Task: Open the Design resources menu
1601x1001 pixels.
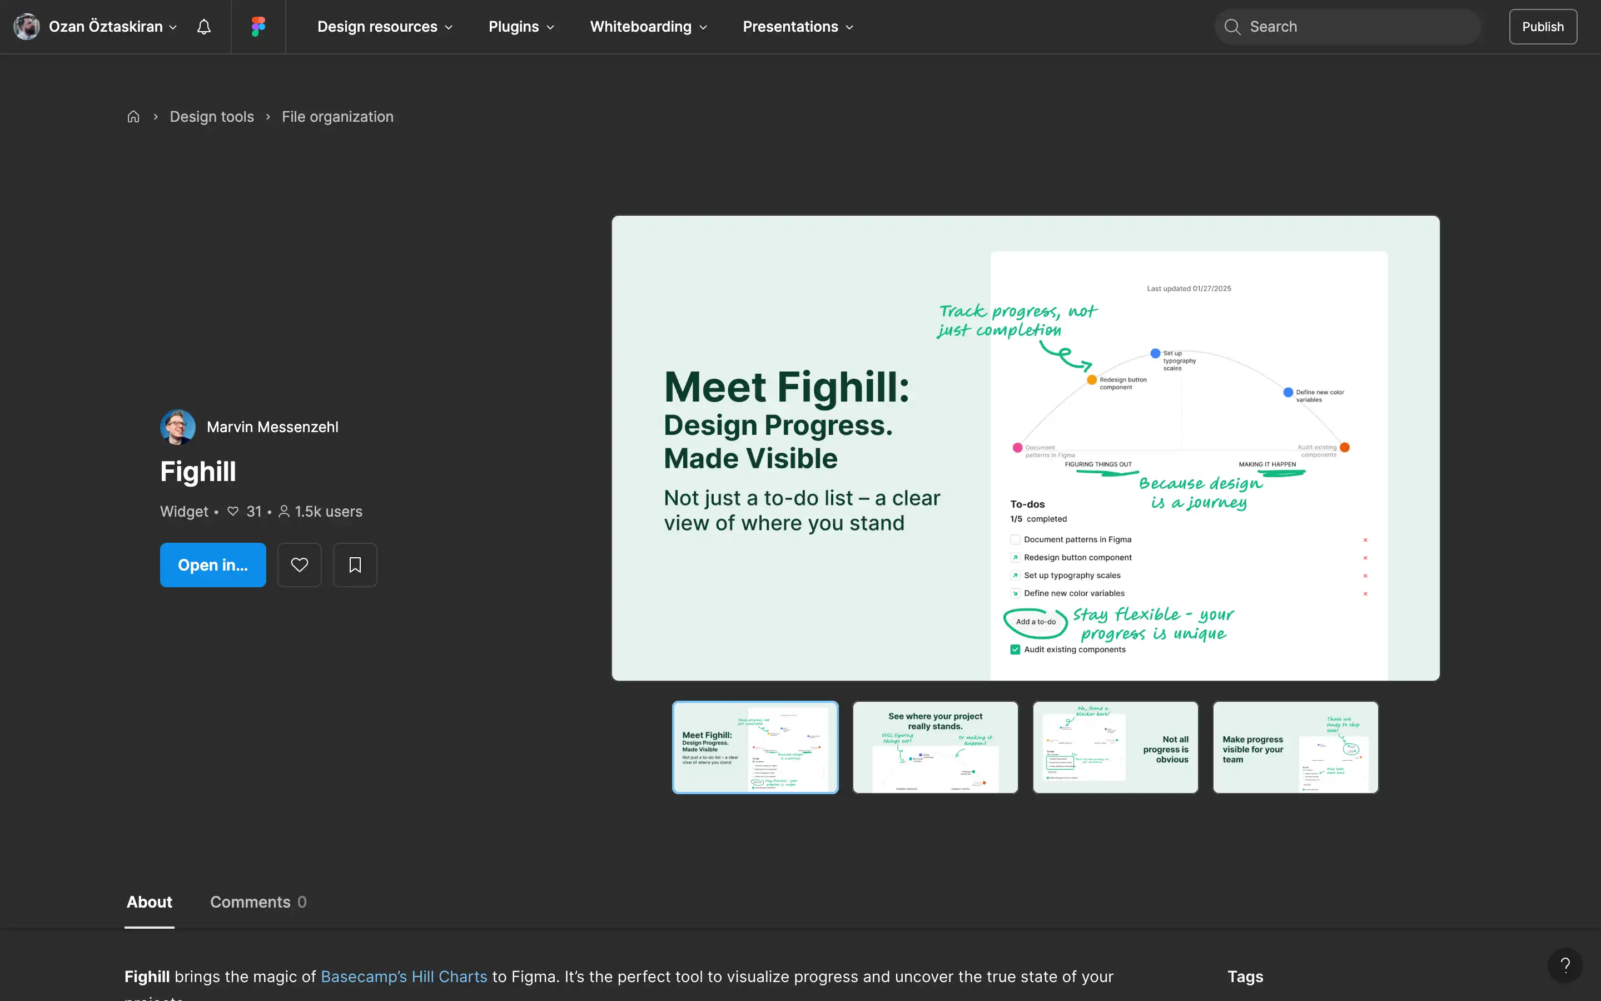Action: (384, 27)
